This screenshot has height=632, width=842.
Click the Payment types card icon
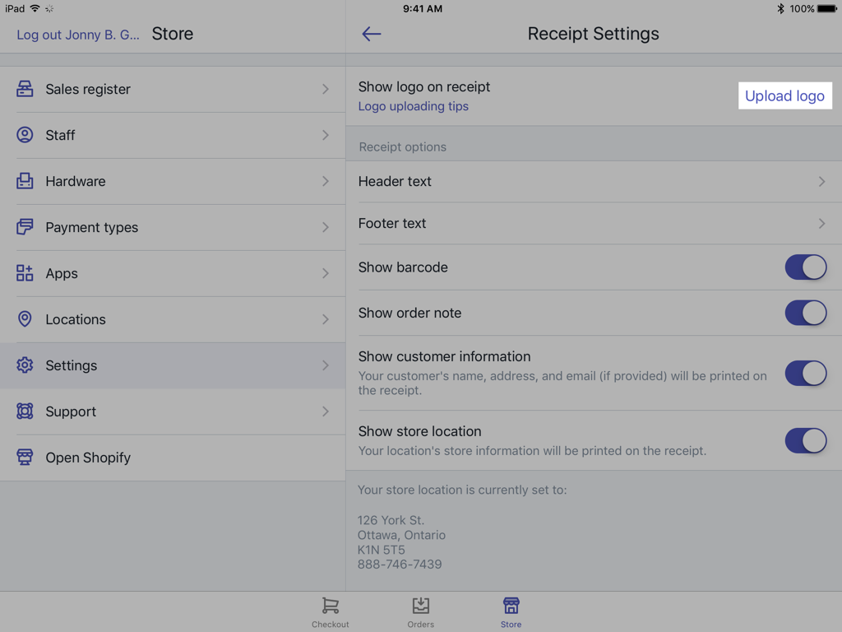(25, 227)
